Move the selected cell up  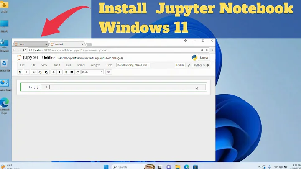point(54,72)
